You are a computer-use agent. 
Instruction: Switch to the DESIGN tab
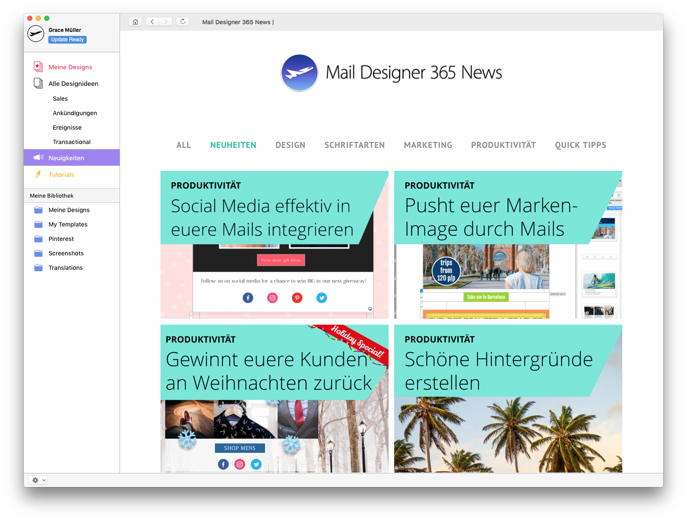290,145
